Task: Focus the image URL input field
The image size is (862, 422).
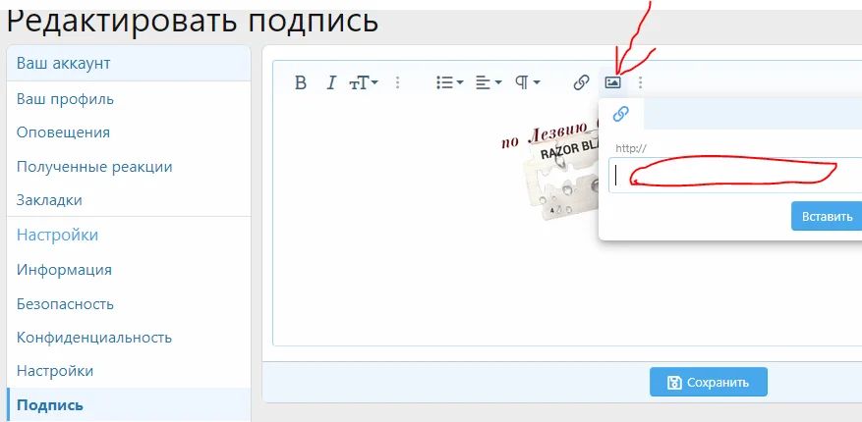Action: pyautogui.click(x=735, y=175)
